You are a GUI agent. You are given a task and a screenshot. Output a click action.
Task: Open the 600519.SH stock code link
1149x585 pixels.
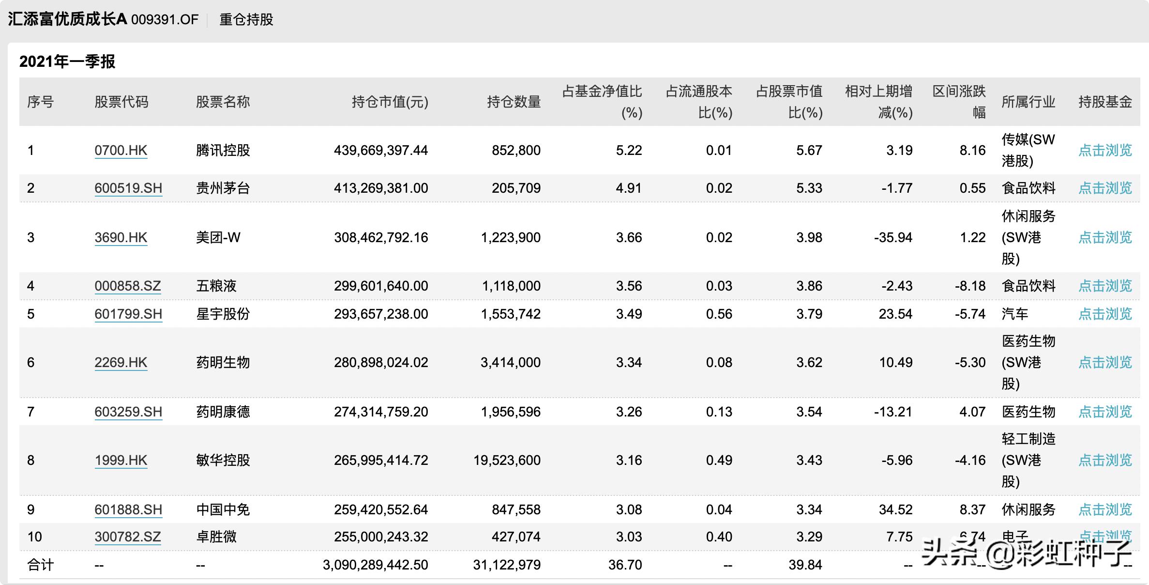click(128, 188)
